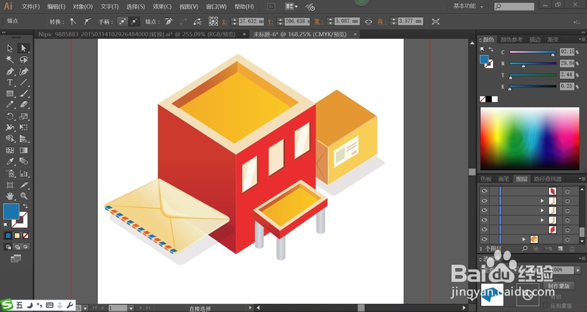Select the Shape Builder tool
This screenshot has height=312, width=587.
10,139
